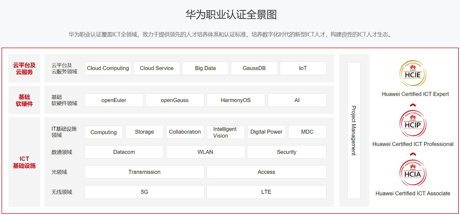The width and height of the screenshot is (460, 215).
Task: Select the Storage certification box
Action: click(x=144, y=132)
